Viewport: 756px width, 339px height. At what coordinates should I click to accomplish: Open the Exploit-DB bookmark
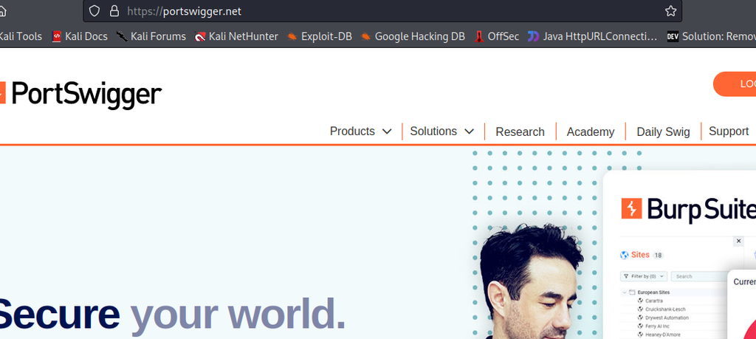(319, 36)
